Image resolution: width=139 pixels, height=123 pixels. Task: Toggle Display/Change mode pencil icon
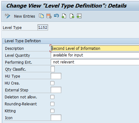pos(8,16)
